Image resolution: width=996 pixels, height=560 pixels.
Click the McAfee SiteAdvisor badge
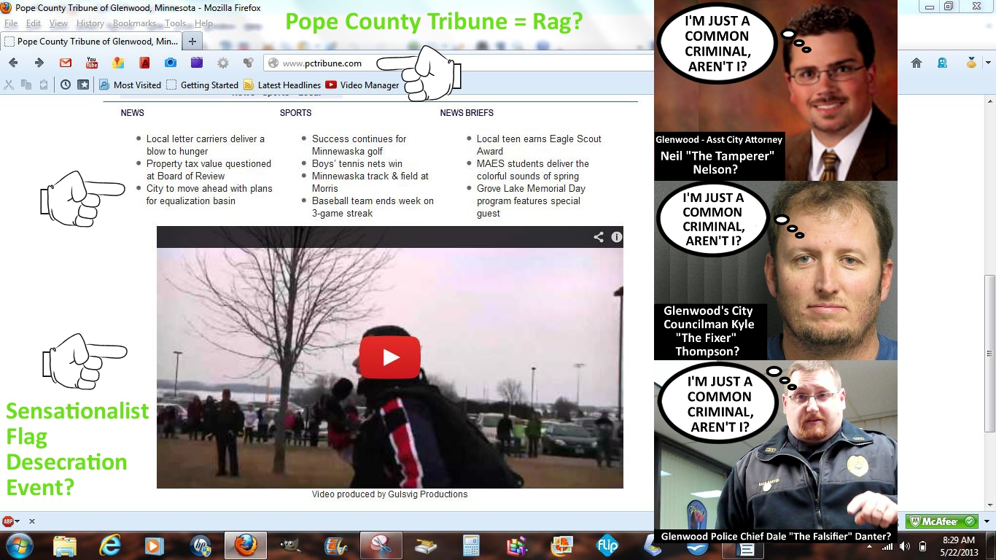click(x=942, y=521)
